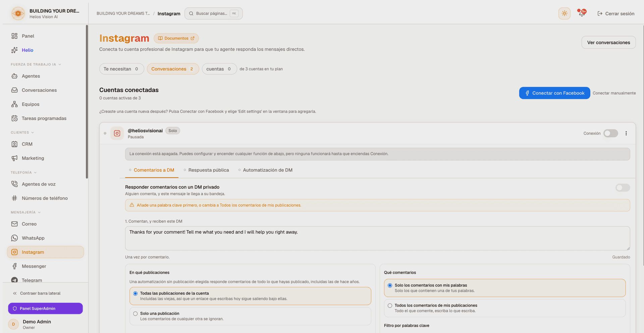Enable Responder comentarios con un DM privado
Viewport: 644px width, 333px height.
pos(623,188)
